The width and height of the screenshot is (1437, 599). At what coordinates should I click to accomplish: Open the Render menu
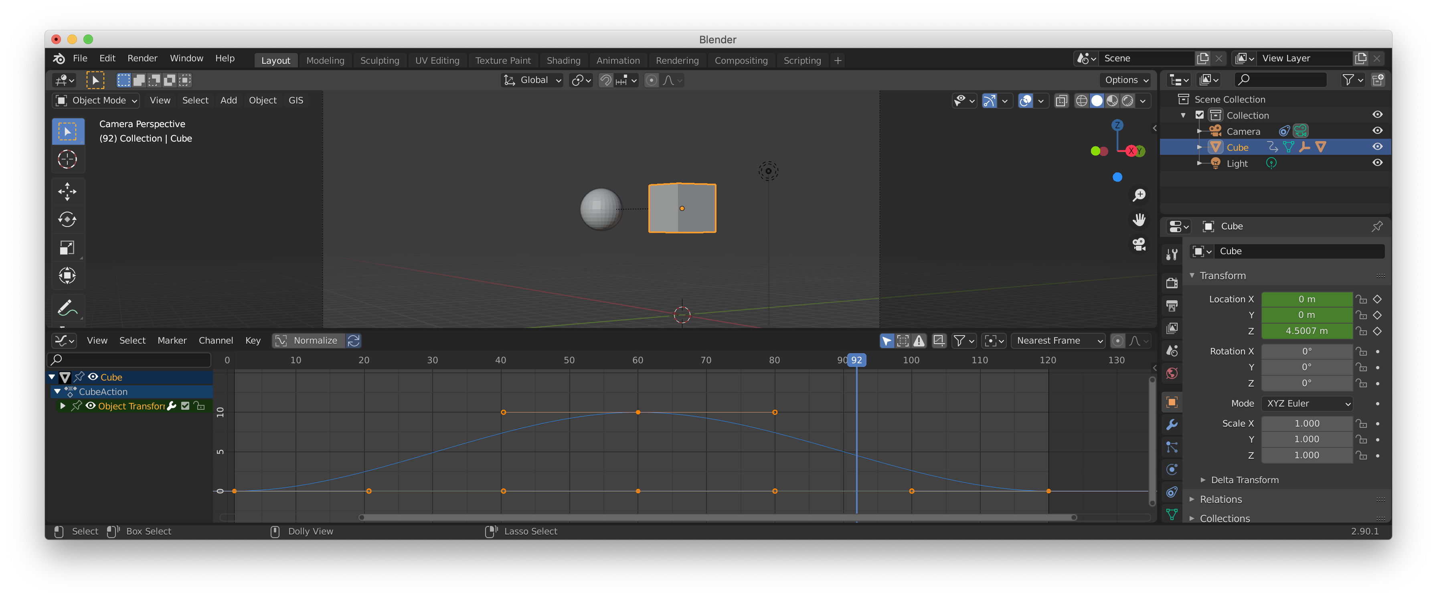click(142, 58)
